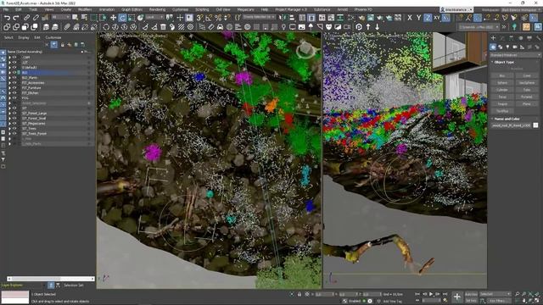The height and width of the screenshot is (305, 543).
Task: Open the File menu
Action: [x=6, y=9]
